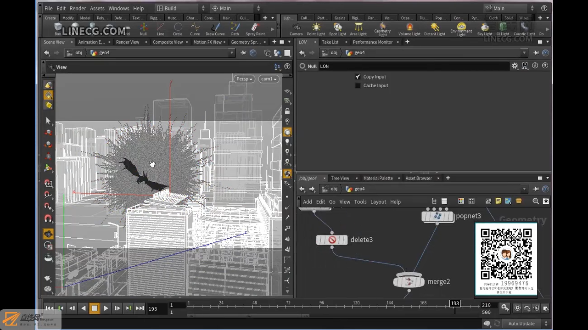Toggle timeline audio scrub button
The height and width of the screenshot is (330, 588).
pos(536,308)
